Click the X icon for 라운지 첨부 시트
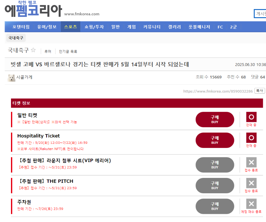 pyautogui.click(x=251, y=162)
